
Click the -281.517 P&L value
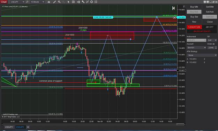tap(210, 27)
